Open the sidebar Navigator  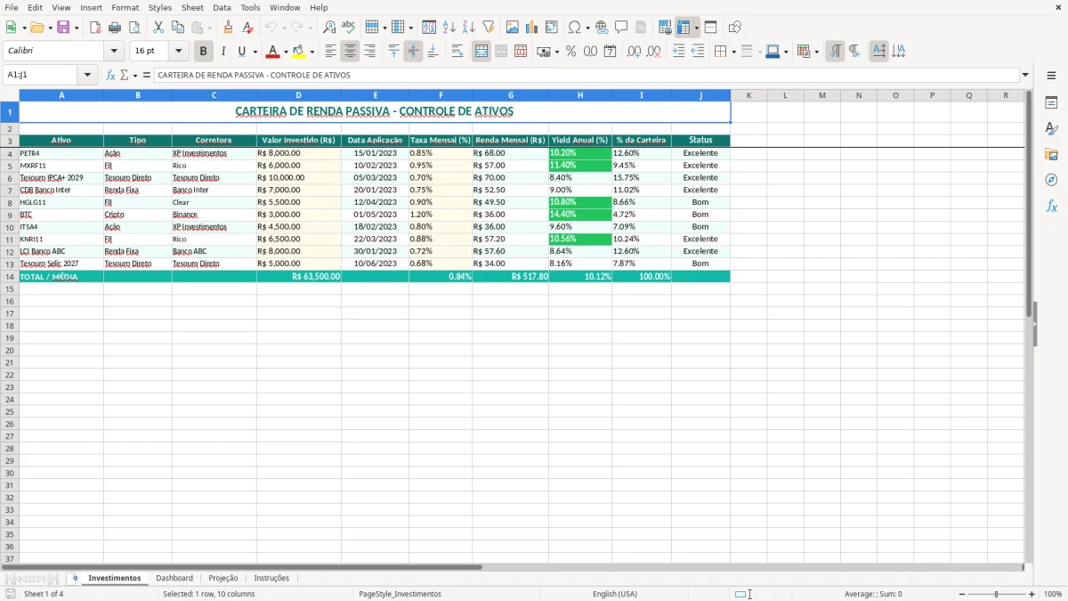pos(1051,180)
